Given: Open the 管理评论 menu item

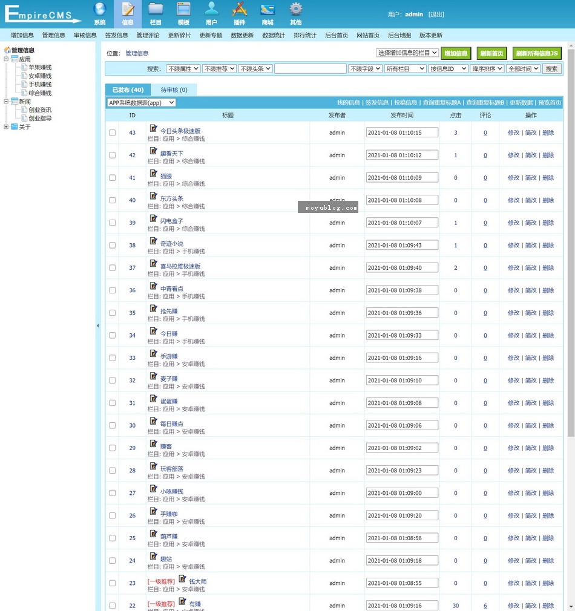Looking at the screenshot, I should click(148, 35).
